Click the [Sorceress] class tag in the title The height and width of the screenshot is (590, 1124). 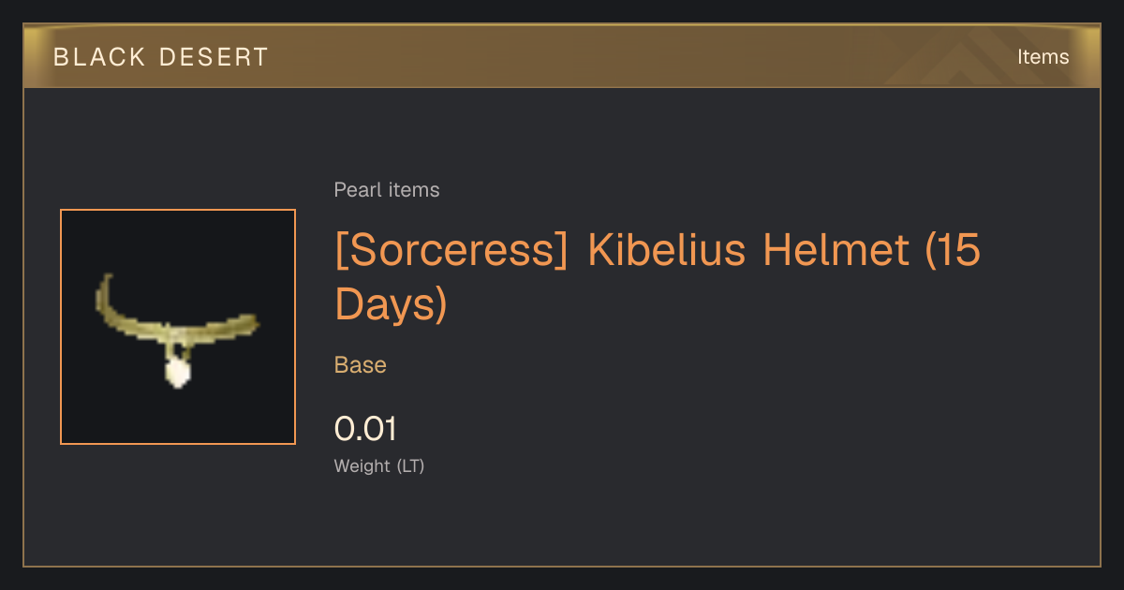(x=452, y=251)
